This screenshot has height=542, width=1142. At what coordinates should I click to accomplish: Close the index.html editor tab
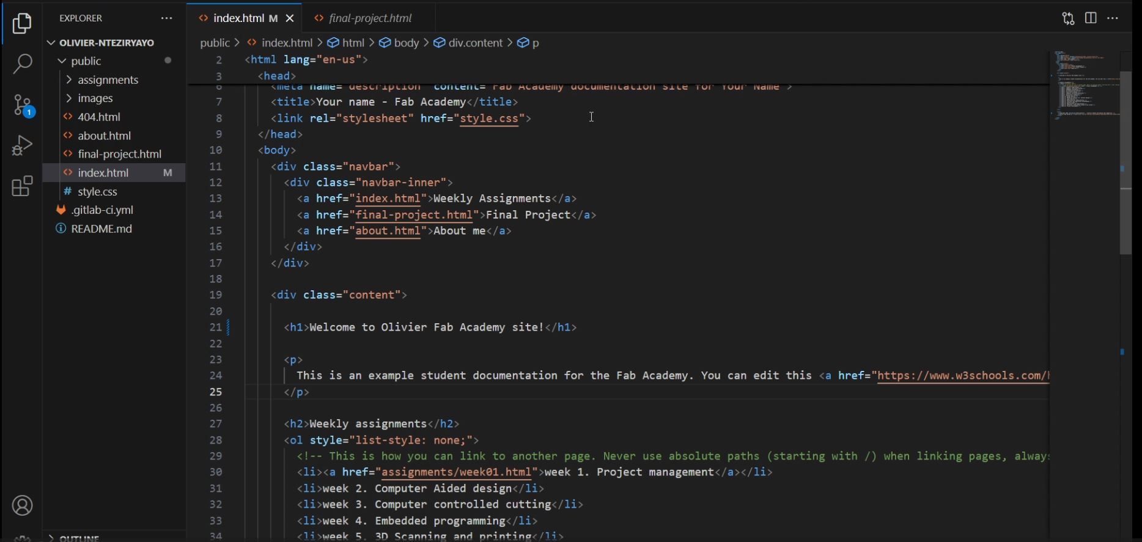pos(290,18)
